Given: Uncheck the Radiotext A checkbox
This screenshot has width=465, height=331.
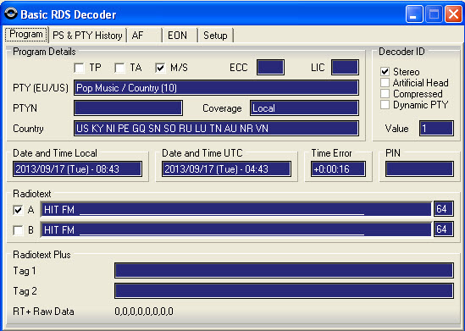Looking at the screenshot, I should [18, 210].
